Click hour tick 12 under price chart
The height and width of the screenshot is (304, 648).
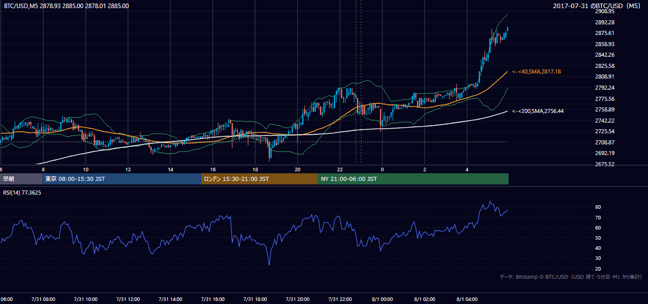point(128,169)
